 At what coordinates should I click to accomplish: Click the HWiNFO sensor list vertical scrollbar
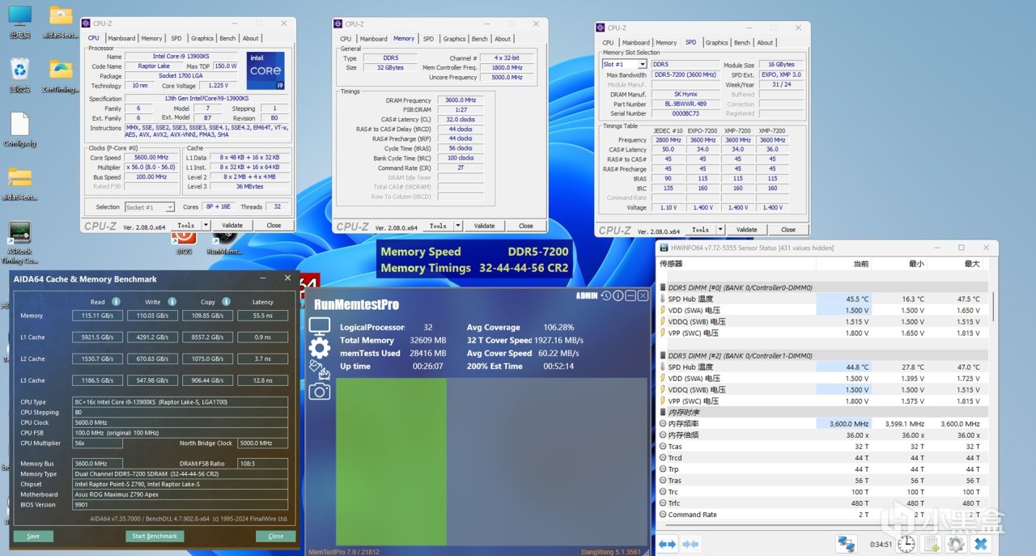(992, 308)
